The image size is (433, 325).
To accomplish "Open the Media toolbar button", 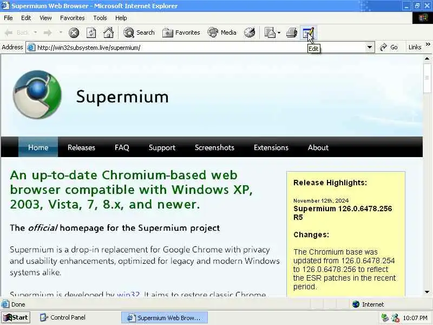I will tap(222, 32).
